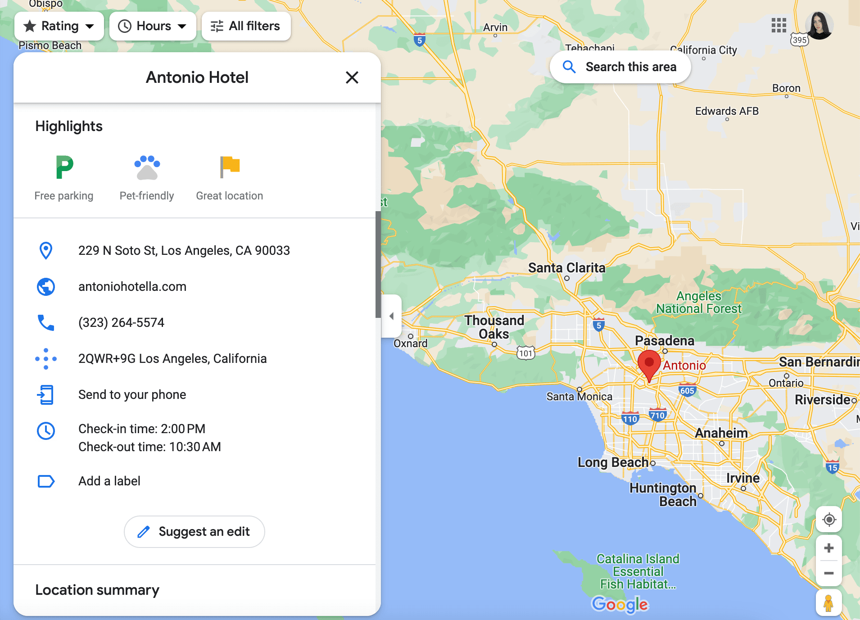Click plus code 2QWR+9G Los Angeles
Image resolution: width=860 pixels, height=620 pixels.
pyautogui.click(x=172, y=359)
